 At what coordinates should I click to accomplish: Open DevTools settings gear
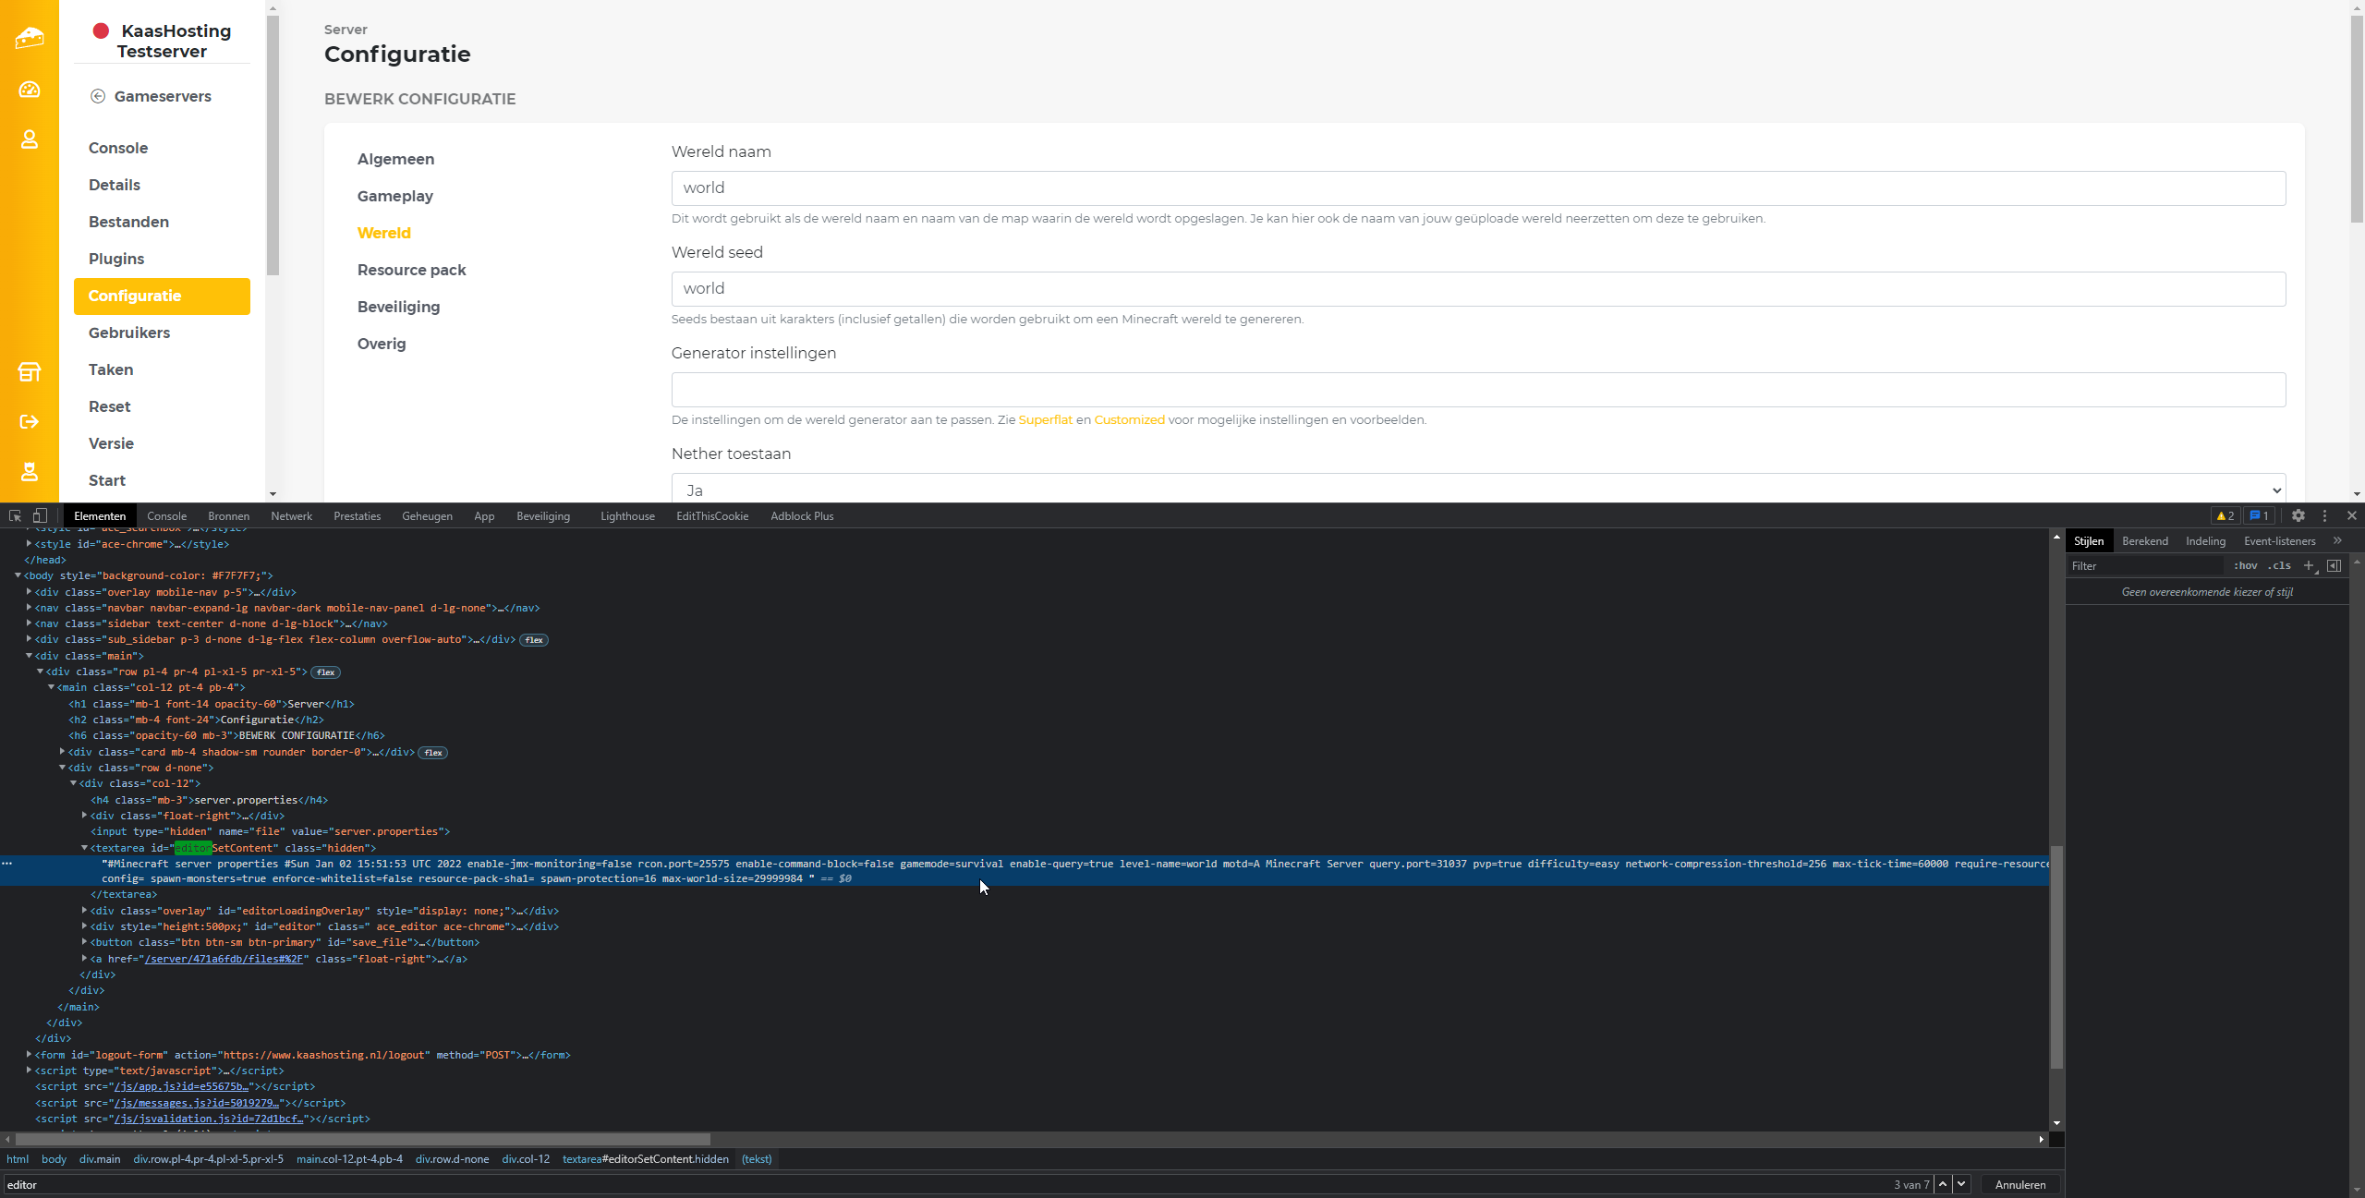tap(2298, 516)
